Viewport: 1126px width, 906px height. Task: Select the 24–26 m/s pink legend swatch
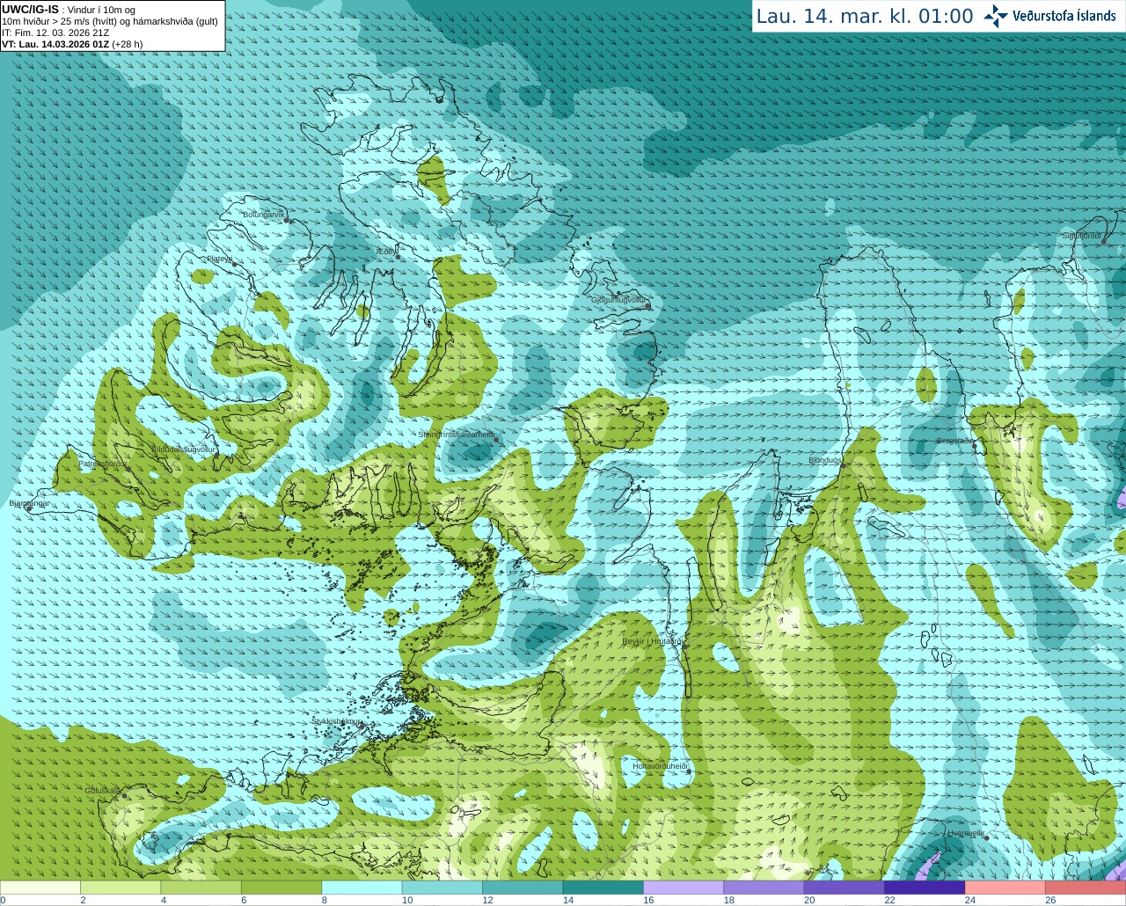(1005, 888)
